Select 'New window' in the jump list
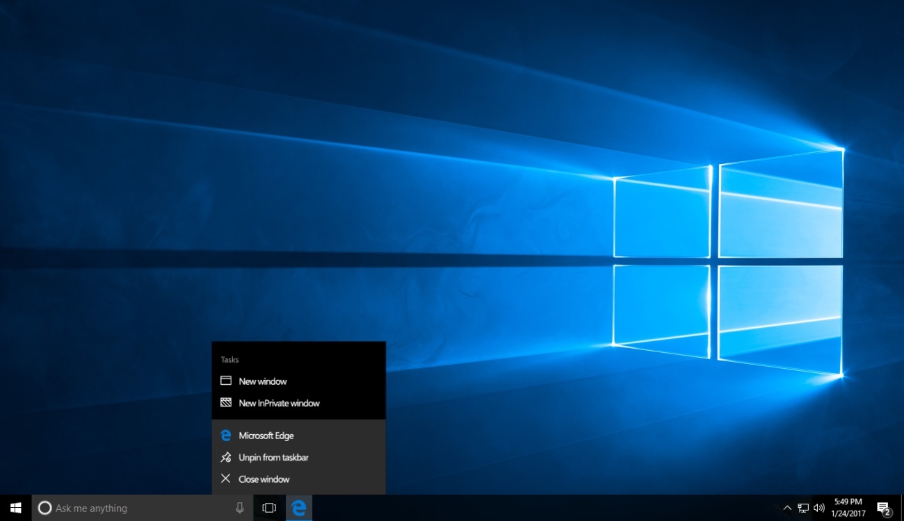Viewport: 904px width, 521px height. pyautogui.click(x=263, y=381)
